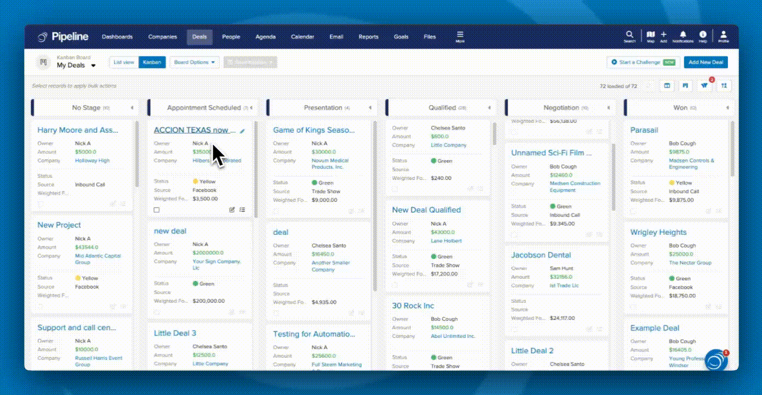Switch to List view
Viewport: 762px width, 395px height.
tap(123, 62)
